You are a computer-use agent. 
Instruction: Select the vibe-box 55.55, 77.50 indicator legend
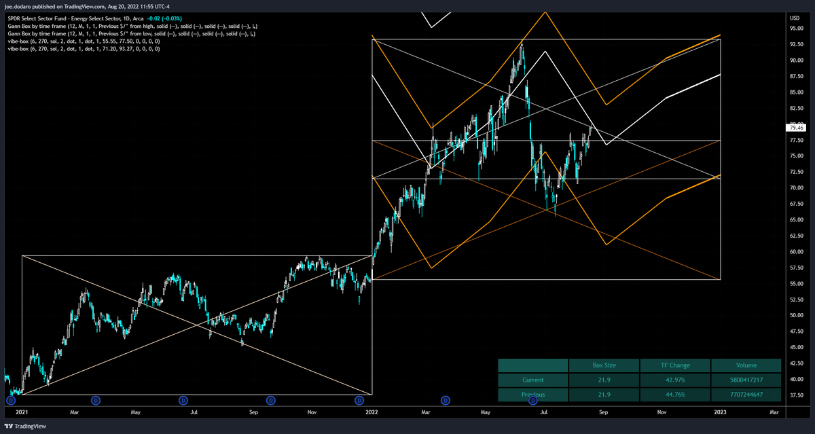(x=84, y=41)
